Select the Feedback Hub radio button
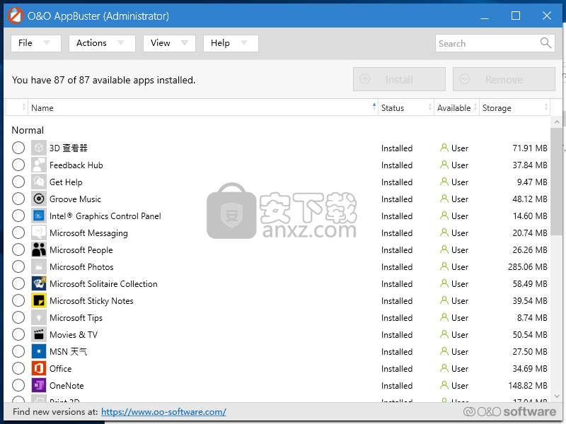 pyautogui.click(x=18, y=165)
